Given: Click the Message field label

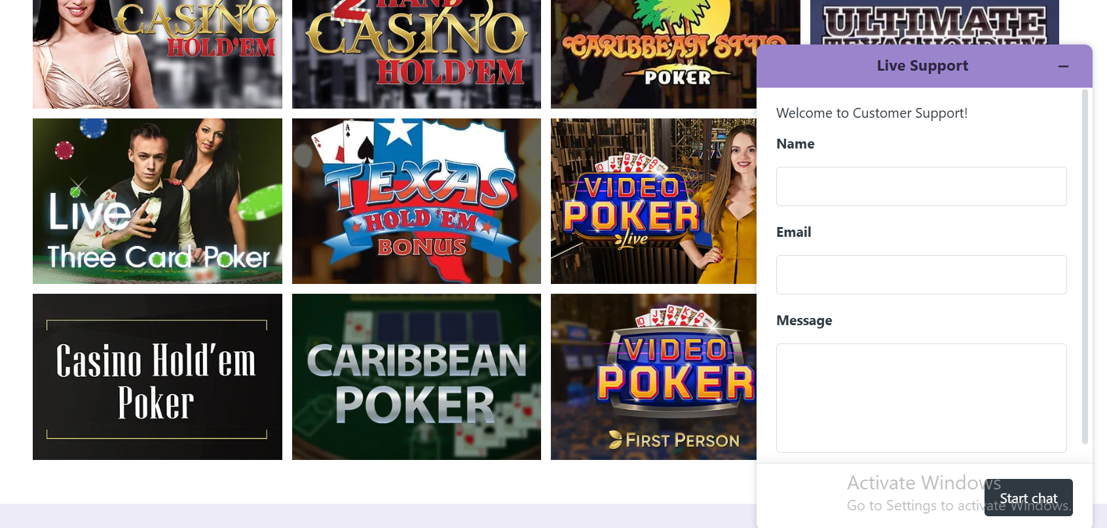Looking at the screenshot, I should tap(804, 321).
